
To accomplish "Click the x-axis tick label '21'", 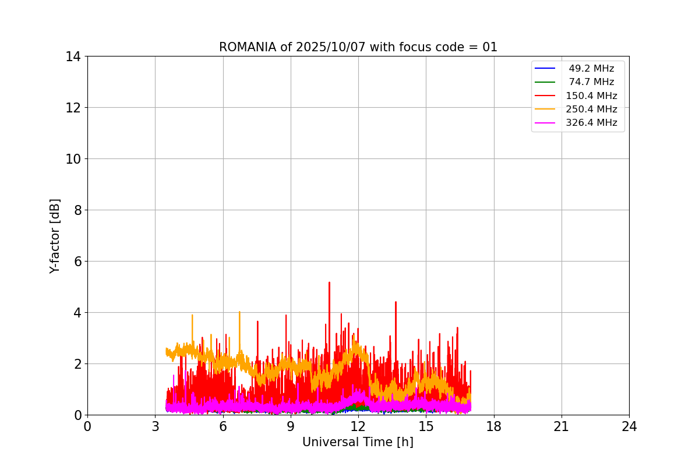I will coord(562,426).
